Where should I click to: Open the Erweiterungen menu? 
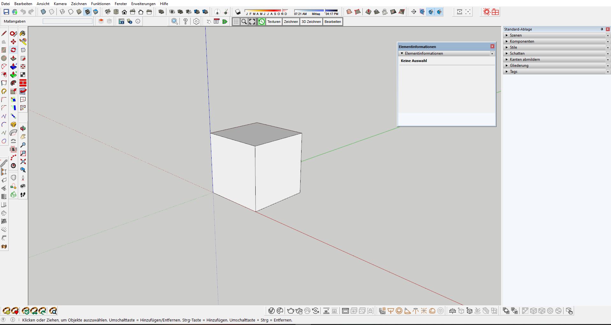pyautogui.click(x=143, y=4)
